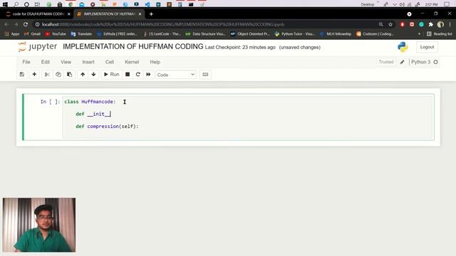Click the Python 3 kernel name
The image size is (456, 256).
(x=420, y=62)
